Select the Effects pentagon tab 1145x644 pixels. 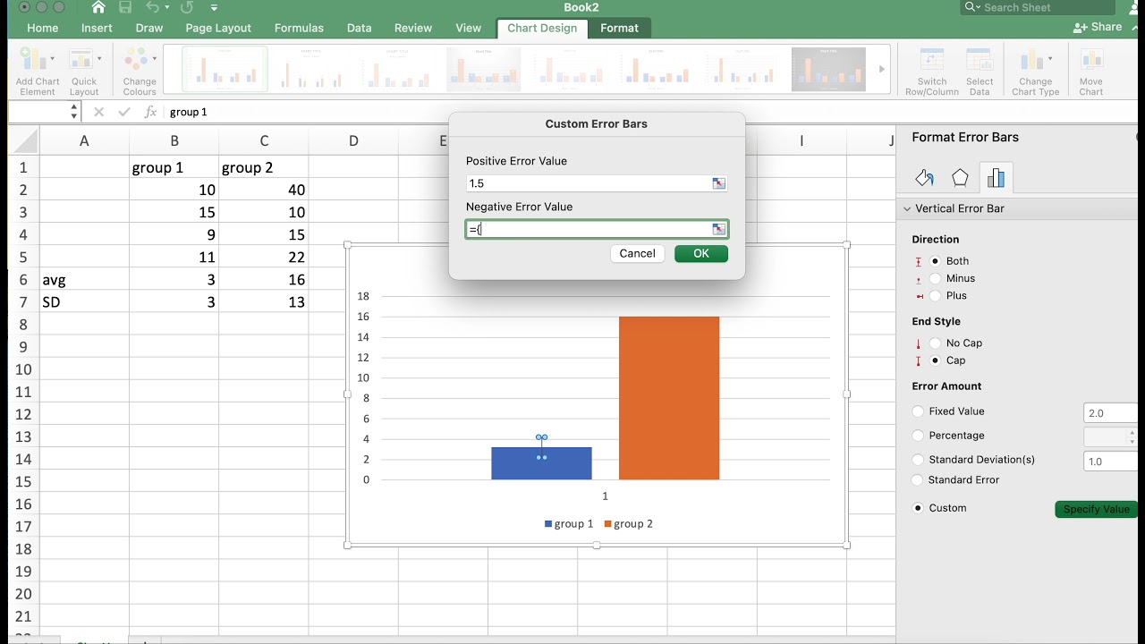(960, 178)
